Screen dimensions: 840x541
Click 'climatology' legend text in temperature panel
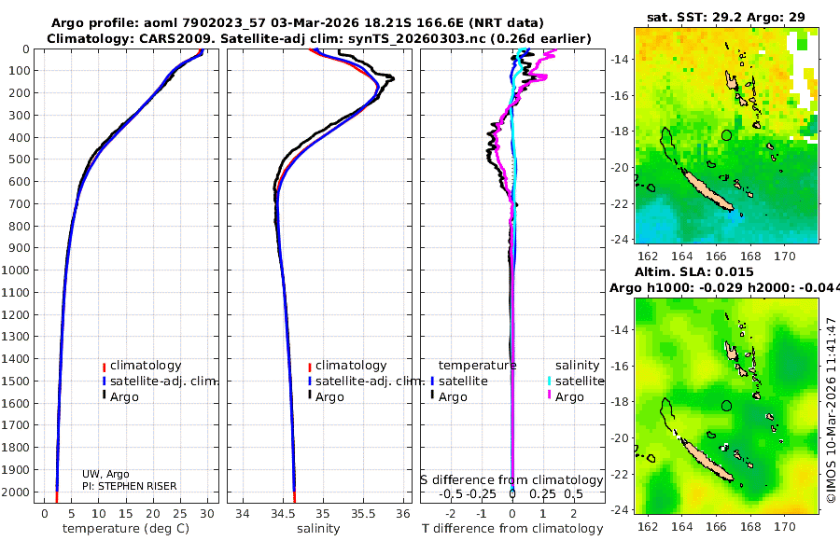(x=146, y=366)
